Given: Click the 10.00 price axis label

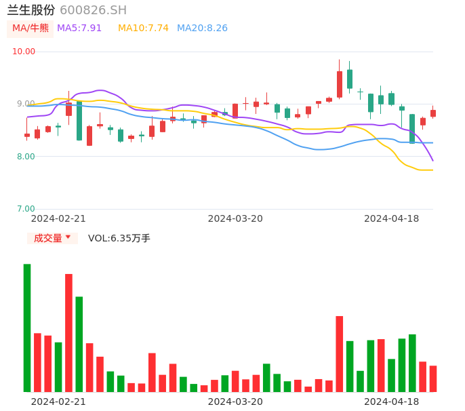Looking at the screenshot, I should point(25,52).
